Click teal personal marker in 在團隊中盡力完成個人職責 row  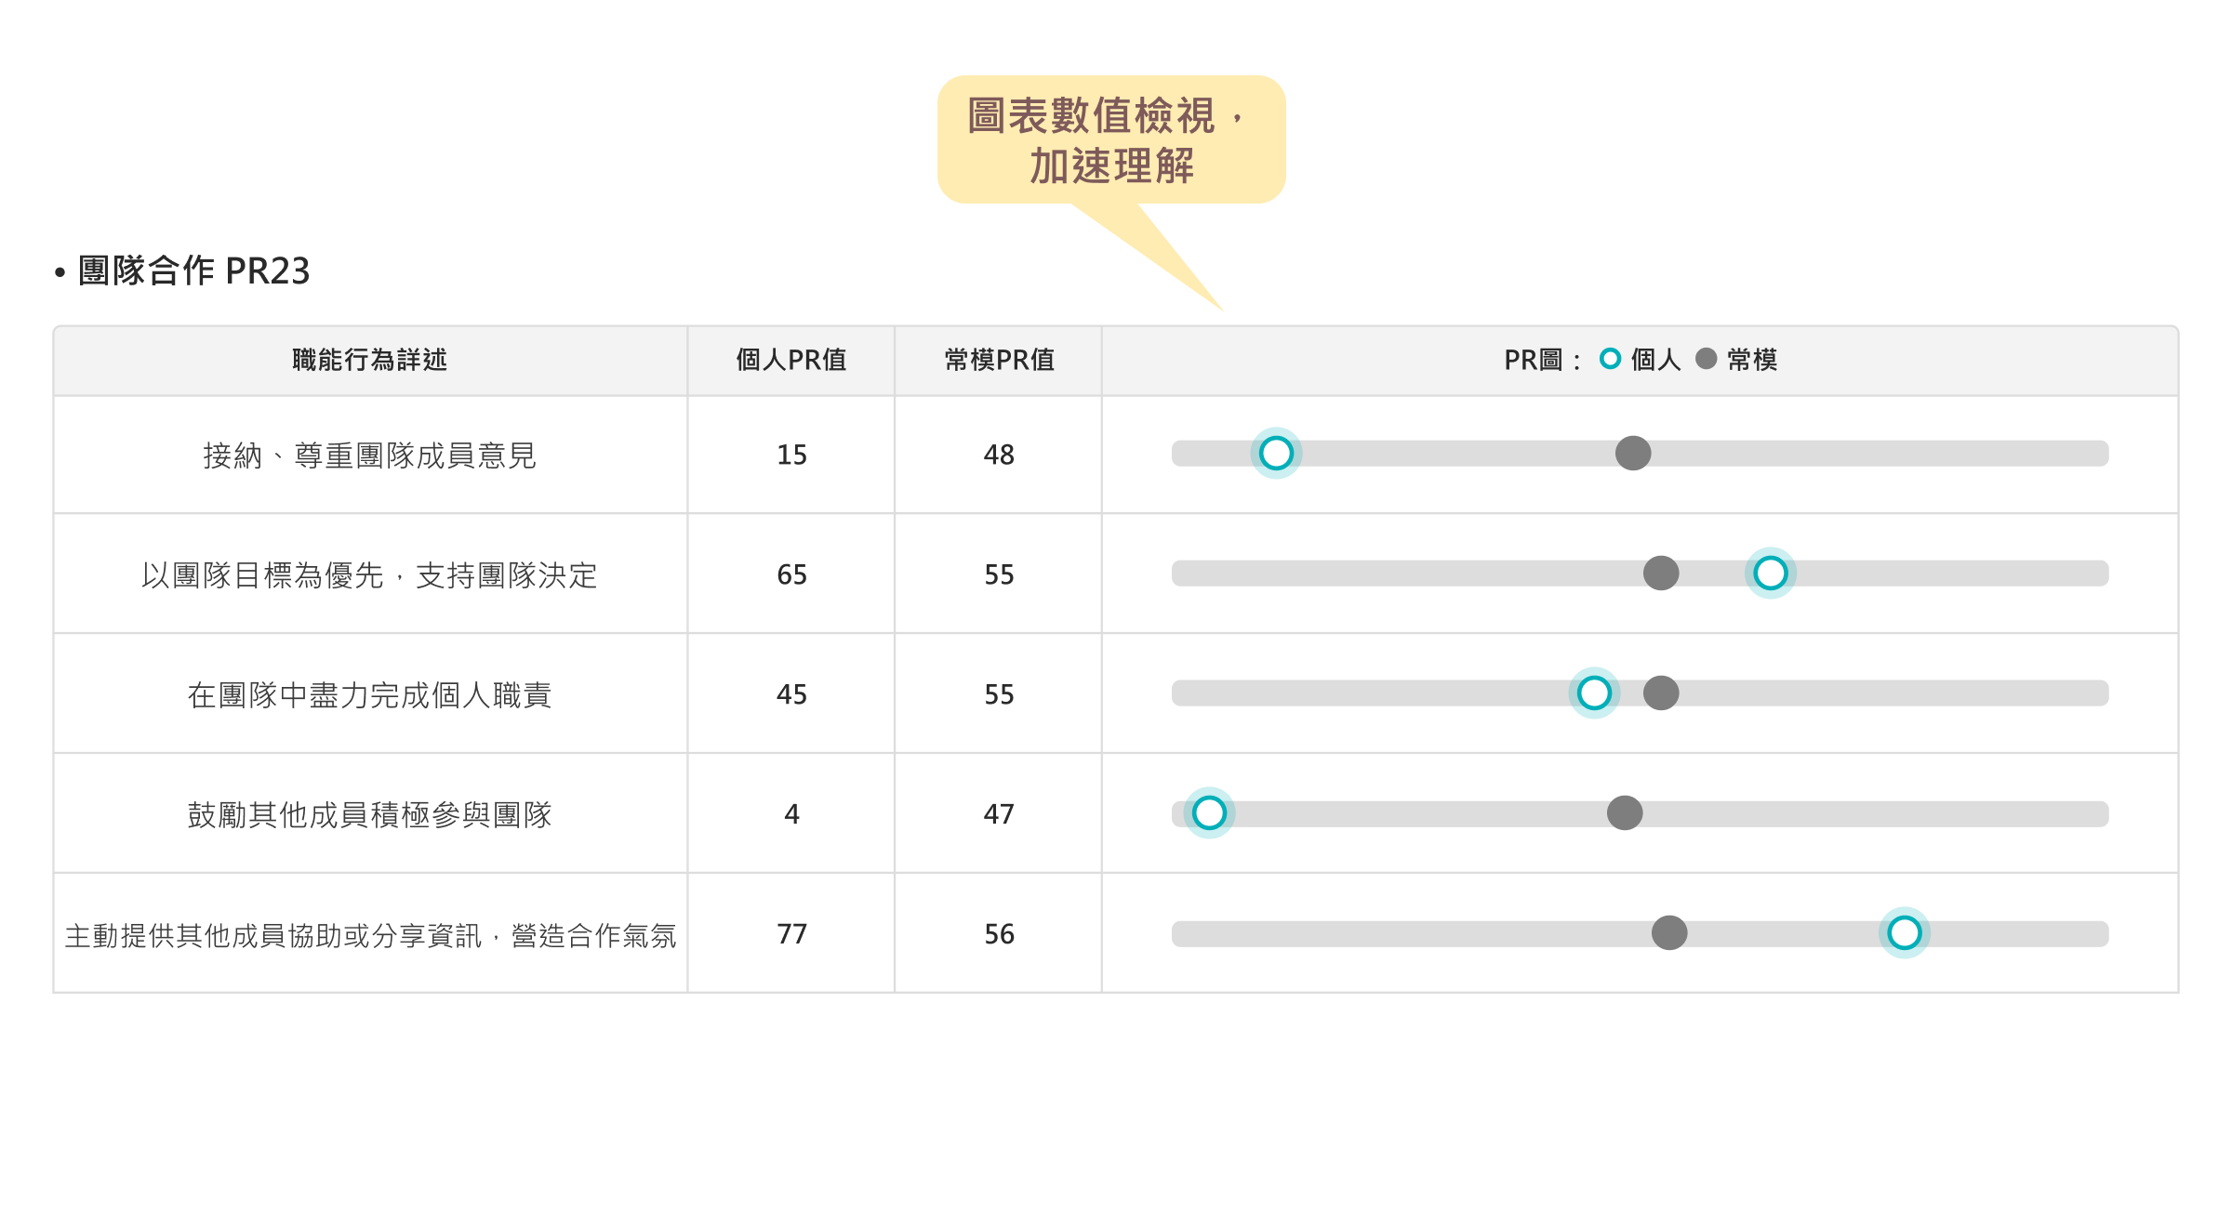pos(1594,693)
